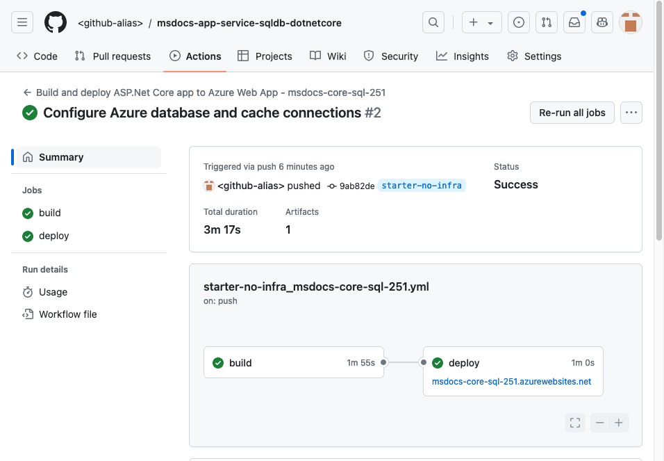Viewport: 664px width, 461px height.
Task: Click the green success check next to deploy job
Action: (x=438, y=362)
